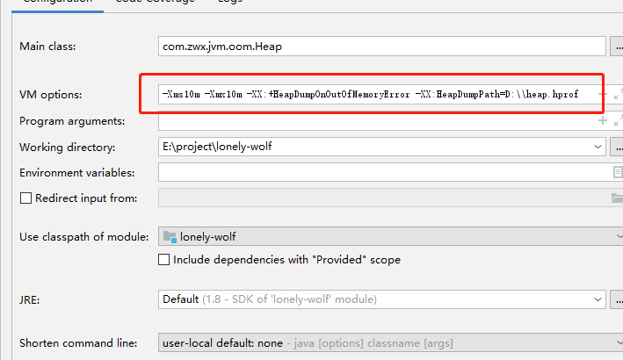Click the Main class input field
The width and height of the screenshot is (623, 360).
pyautogui.click(x=382, y=47)
